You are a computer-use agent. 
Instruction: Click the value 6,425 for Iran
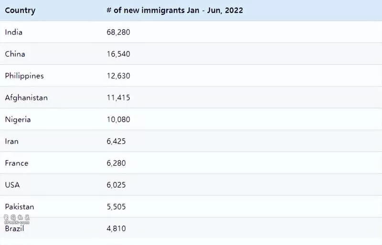pyautogui.click(x=116, y=141)
